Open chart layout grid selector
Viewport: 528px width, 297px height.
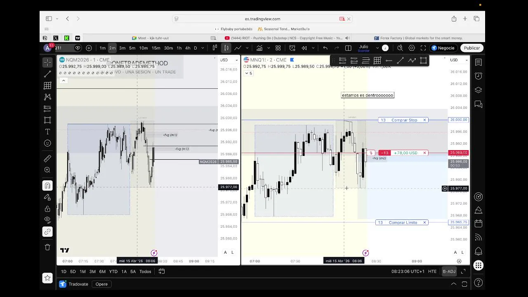[278, 48]
